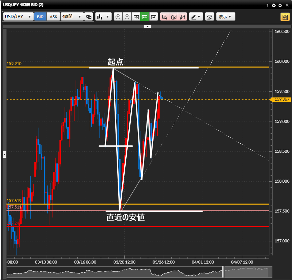Open the USD/JPY currency pair dropdown

(x=18, y=16)
